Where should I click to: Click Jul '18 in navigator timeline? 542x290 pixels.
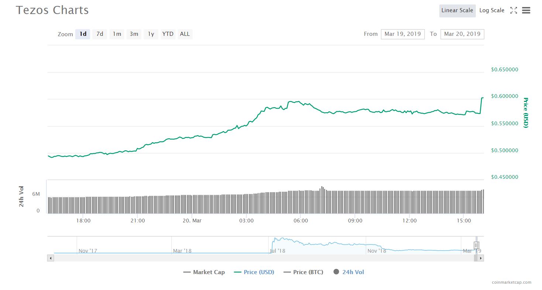278,251
